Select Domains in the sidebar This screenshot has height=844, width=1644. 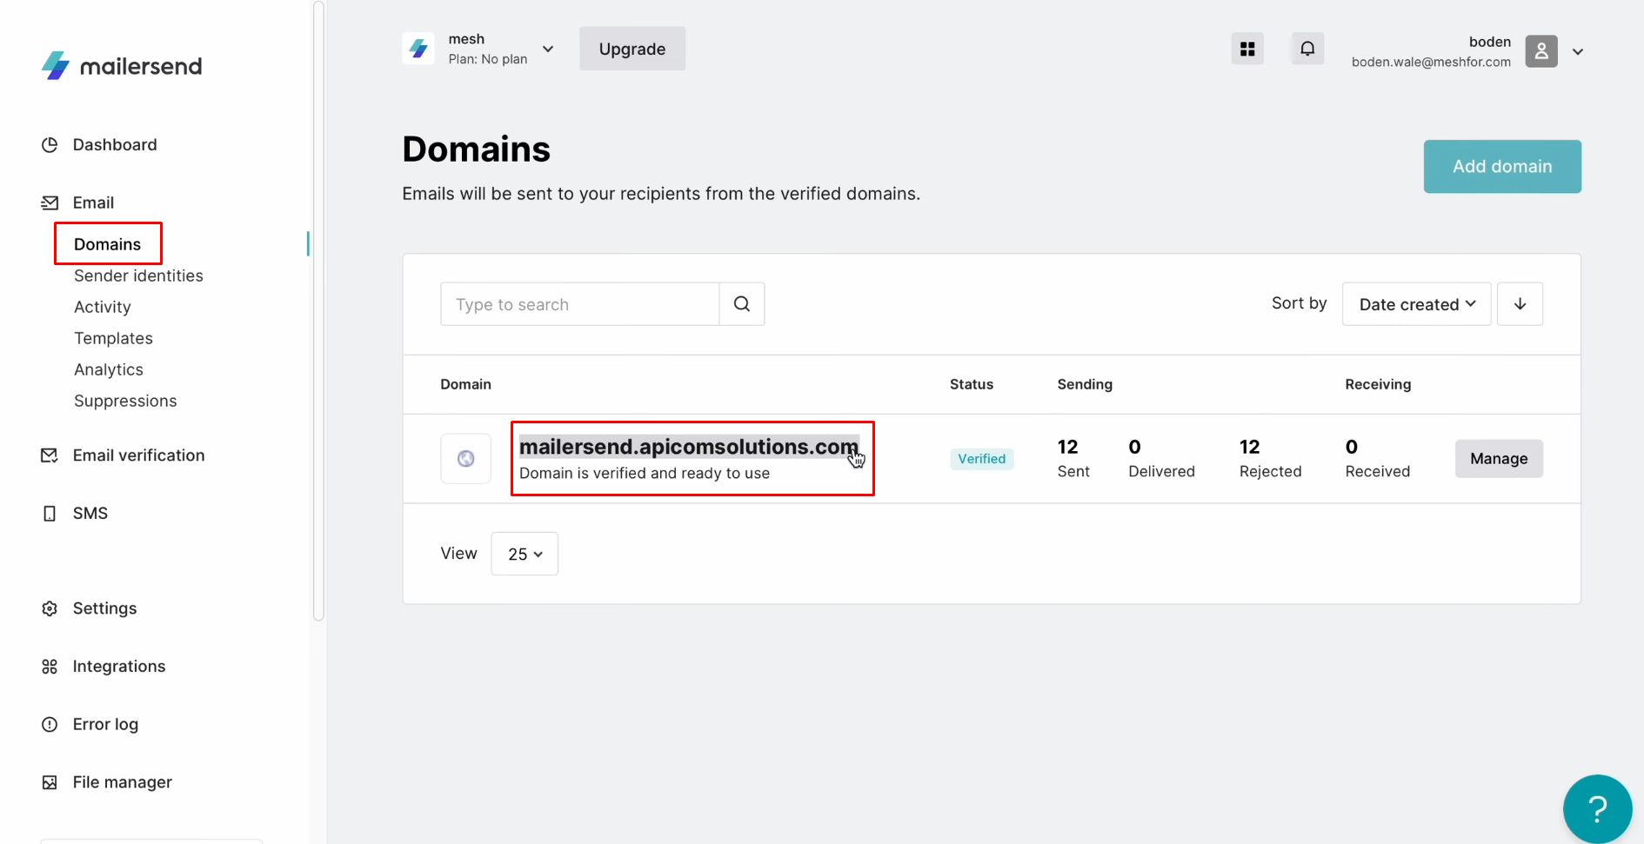(107, 244)
